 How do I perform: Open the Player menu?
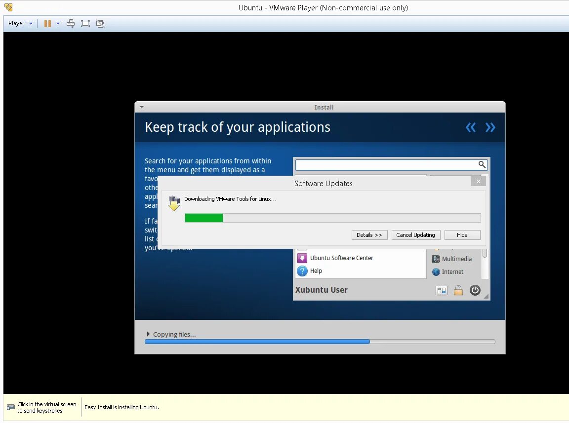[20, 23]
